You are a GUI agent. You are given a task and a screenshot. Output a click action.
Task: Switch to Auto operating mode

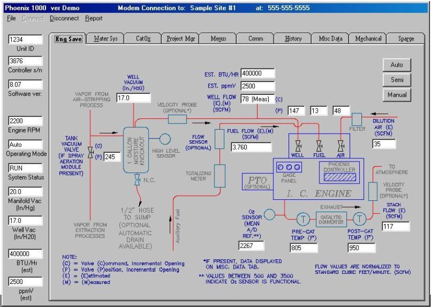coord(396,65)
